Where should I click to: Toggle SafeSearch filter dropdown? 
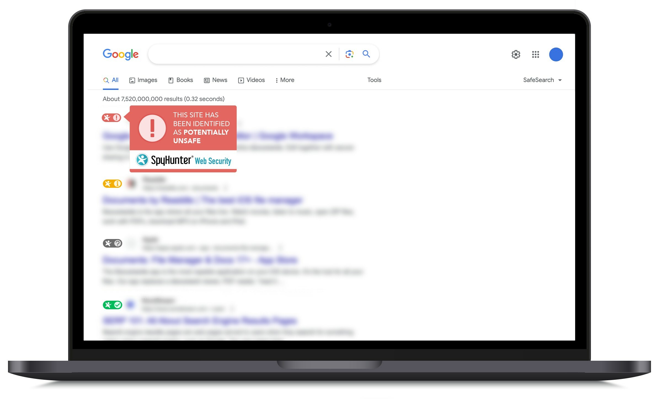click(541, 80)
